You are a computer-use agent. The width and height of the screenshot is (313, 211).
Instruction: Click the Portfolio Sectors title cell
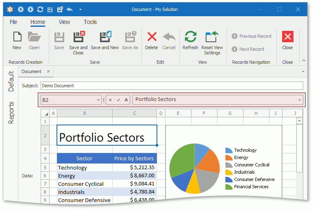coord(107,136)
